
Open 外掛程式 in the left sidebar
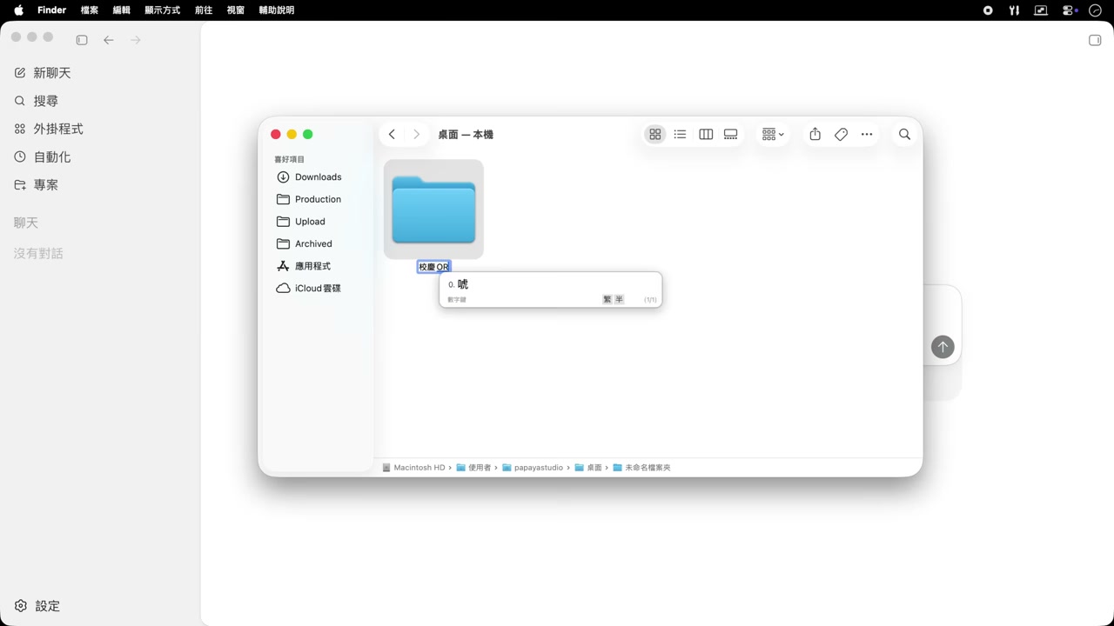(x=49, y=129)
